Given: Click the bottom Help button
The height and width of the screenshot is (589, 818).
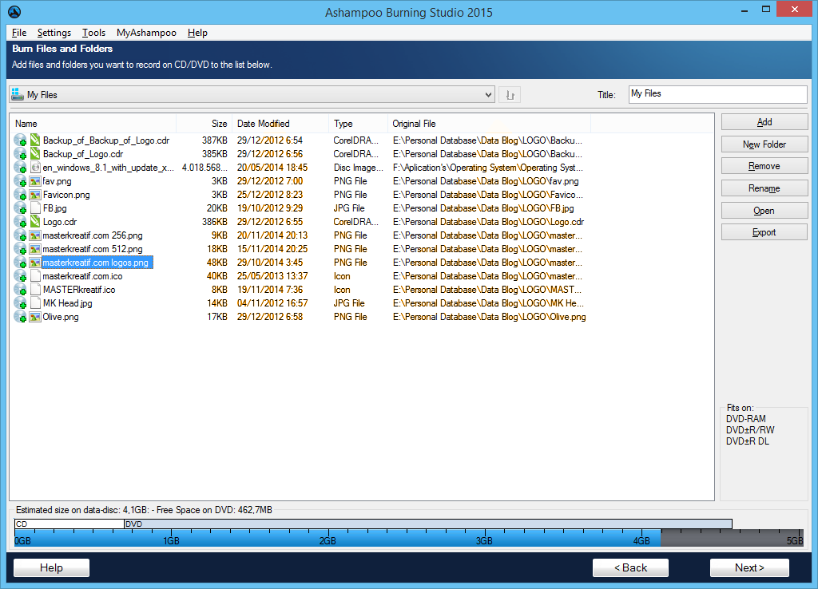Looking at the screenshot, I should click(51, 567).
